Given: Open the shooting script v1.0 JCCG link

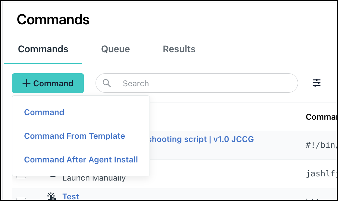Looking at the screenshot, I should 201,139.
